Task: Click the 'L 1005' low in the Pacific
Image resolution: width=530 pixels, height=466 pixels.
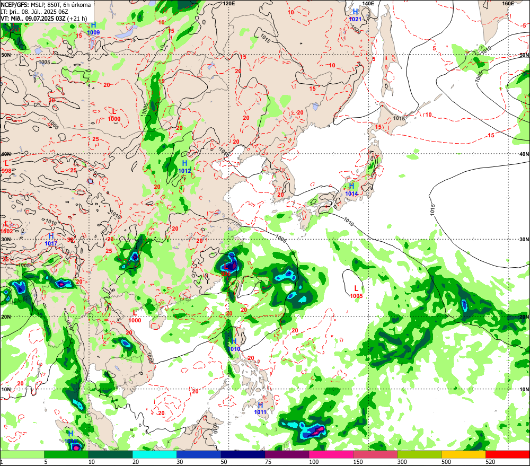Action: tap(356, 292)
